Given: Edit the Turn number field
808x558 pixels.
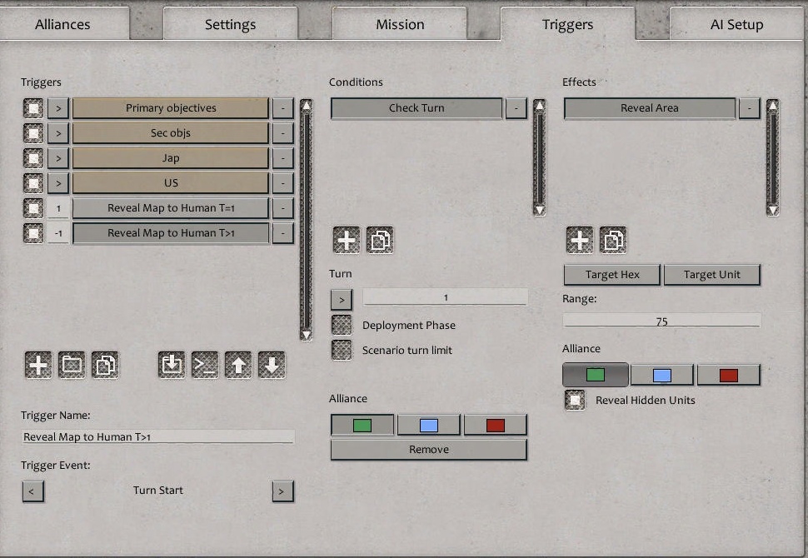Looking at the screenshot, I should click(445, 297).
